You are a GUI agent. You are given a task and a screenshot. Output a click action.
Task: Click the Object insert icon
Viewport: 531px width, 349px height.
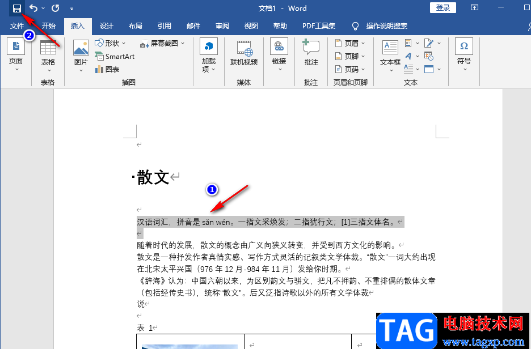coord(429,69)
